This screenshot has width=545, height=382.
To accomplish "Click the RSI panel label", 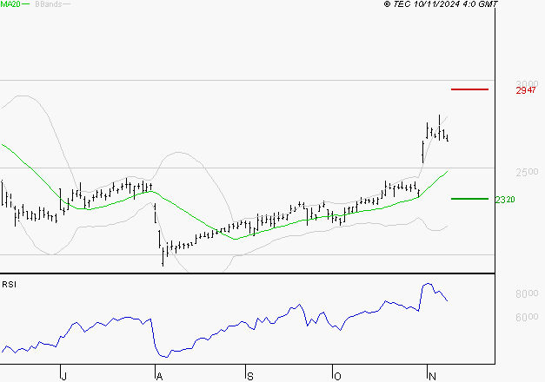I will [10, 284].
